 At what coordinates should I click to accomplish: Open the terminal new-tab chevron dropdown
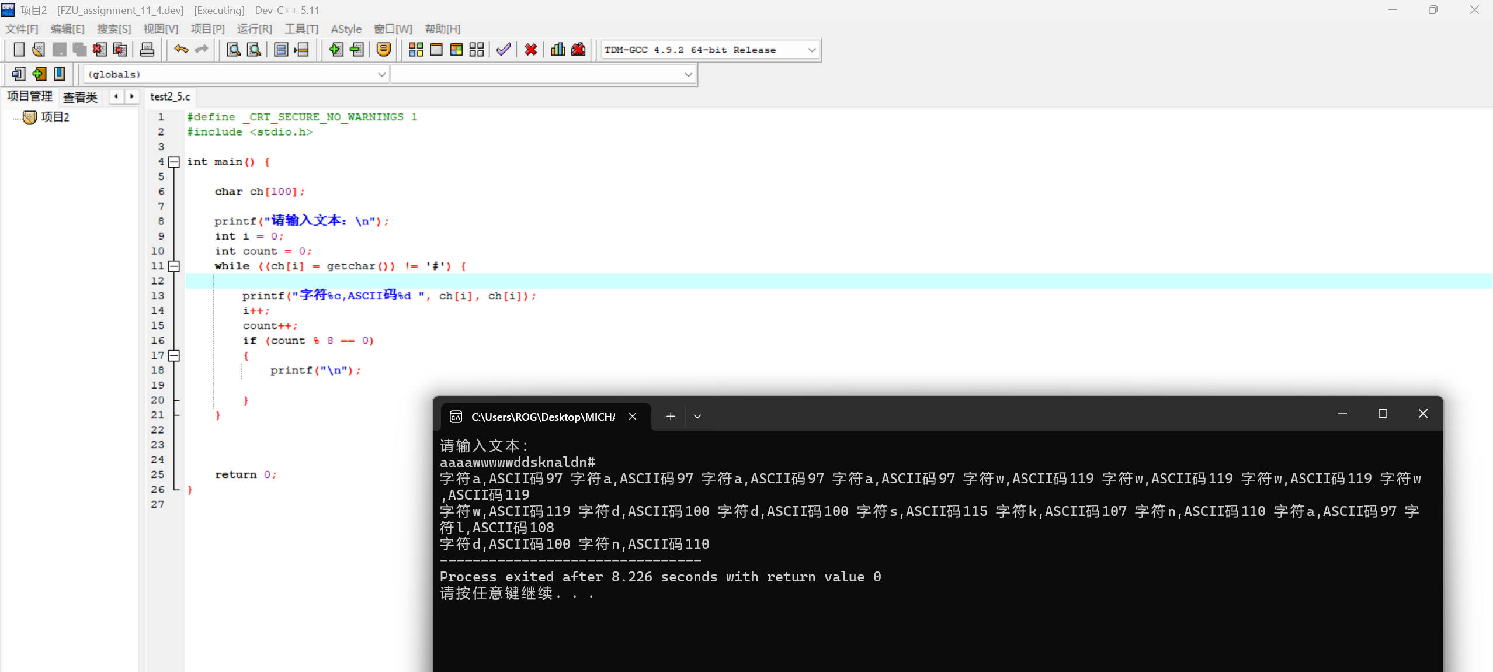point(697,417)
